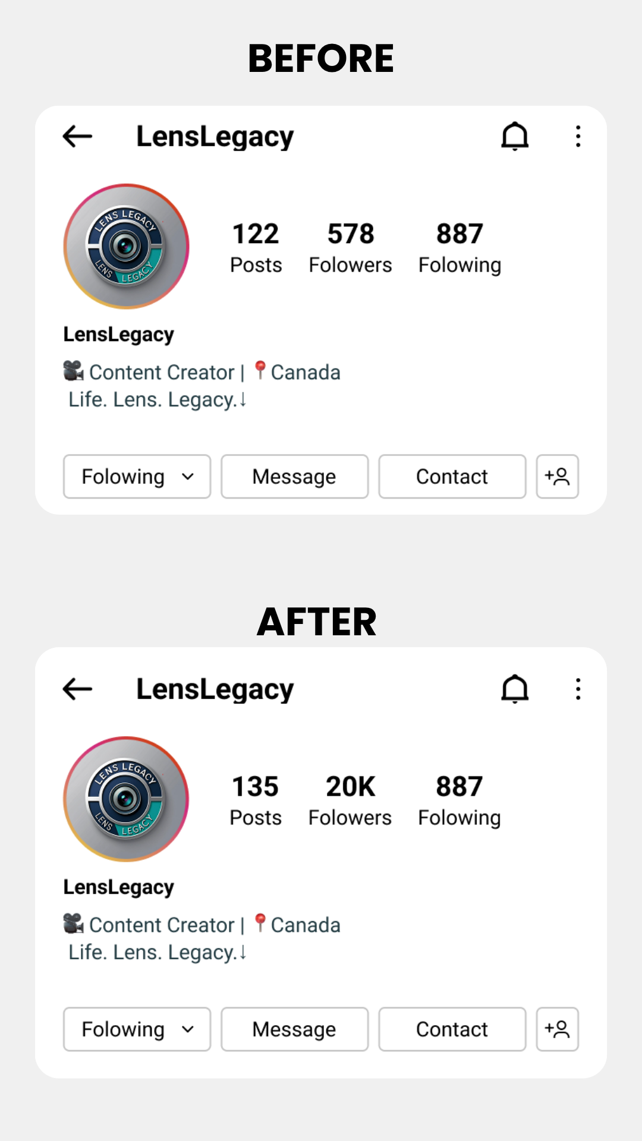
Task: Open notifications bell in the BEFORE card
Action: click(x=515, y=137)
